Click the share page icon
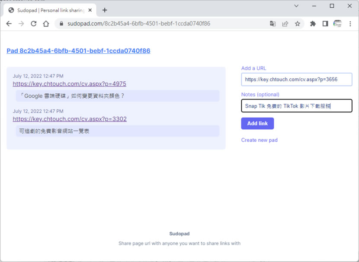 (285, 24)
